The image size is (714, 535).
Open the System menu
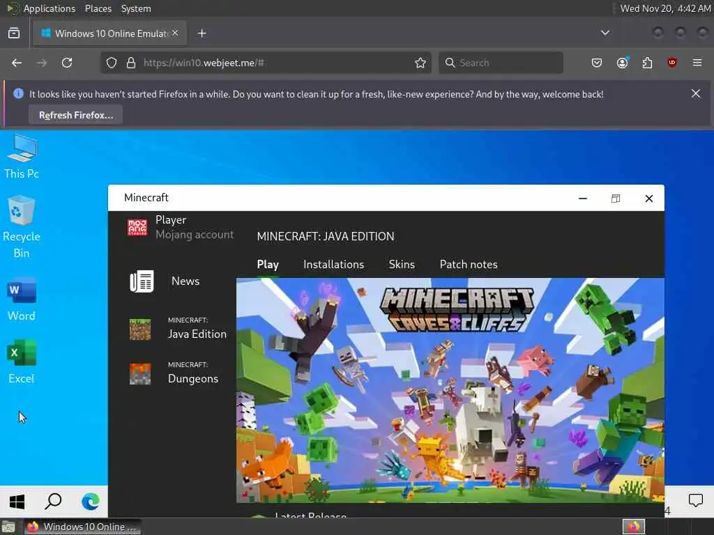136,8
